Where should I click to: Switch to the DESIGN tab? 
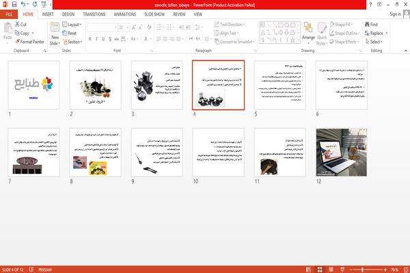coord(68,14)
